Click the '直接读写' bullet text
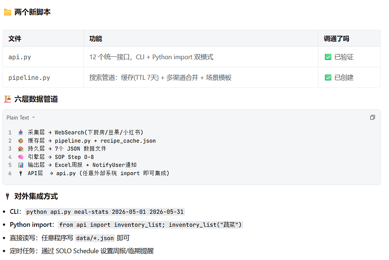Image resolution: width=389 pixels, height=260 pixels. [23, 238]
